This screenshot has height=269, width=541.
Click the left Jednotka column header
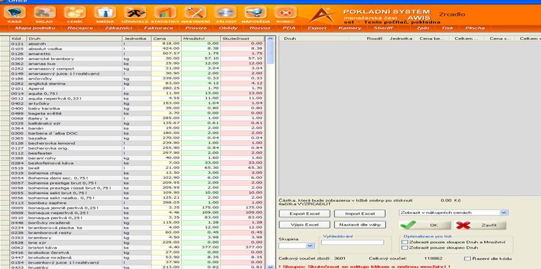point(137,39)
